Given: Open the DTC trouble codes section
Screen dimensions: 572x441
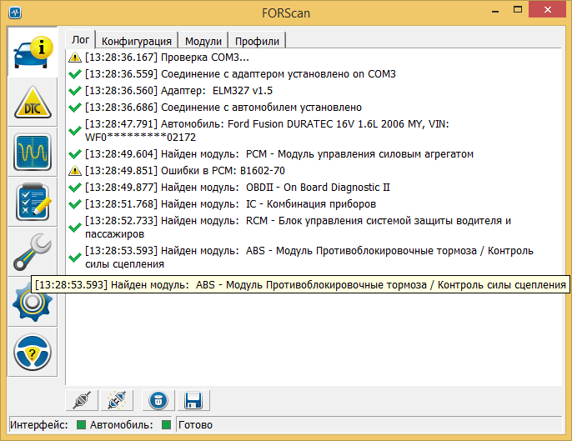Looking at the screenshot, I should pyautogui.click(x=33, y=102).
